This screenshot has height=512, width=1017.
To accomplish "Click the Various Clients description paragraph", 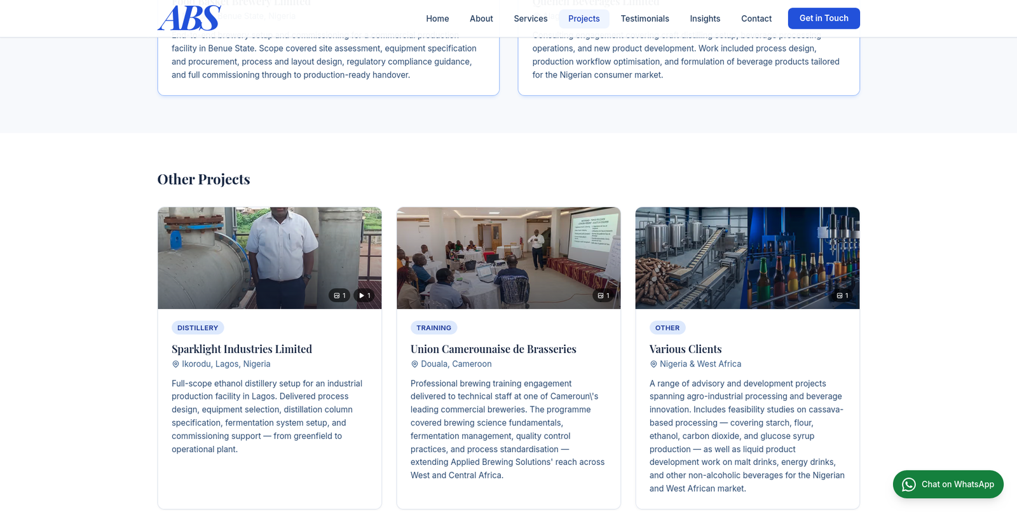I will (x=747, y=436).
